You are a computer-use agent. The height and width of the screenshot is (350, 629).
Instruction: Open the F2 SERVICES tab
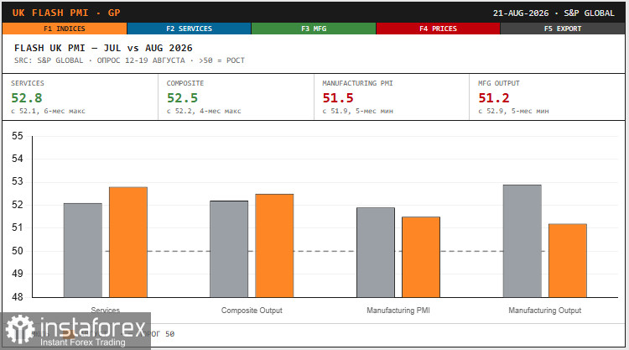(x=189, y=29)
